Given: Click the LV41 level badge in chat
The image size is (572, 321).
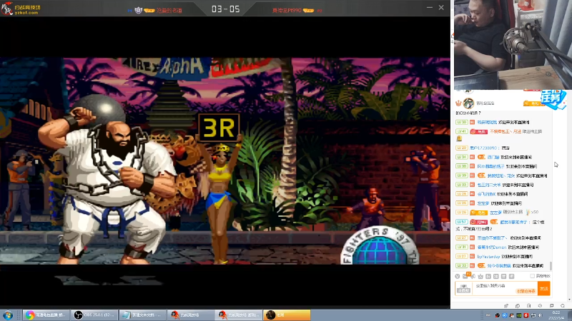Looking at the screenshot, I should pyautogui.click(x=462, y=131).
